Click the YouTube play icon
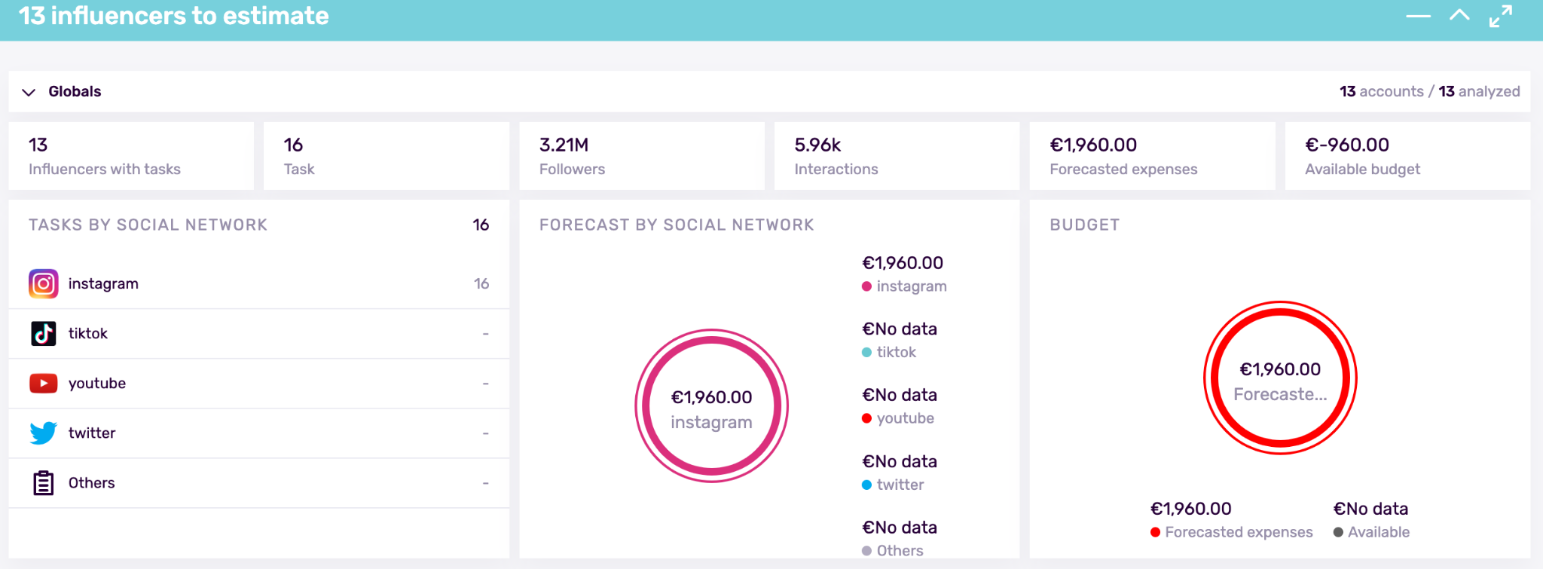This screenshot has height=569, width=1543. pyautogui.click(x=43, y=384)
